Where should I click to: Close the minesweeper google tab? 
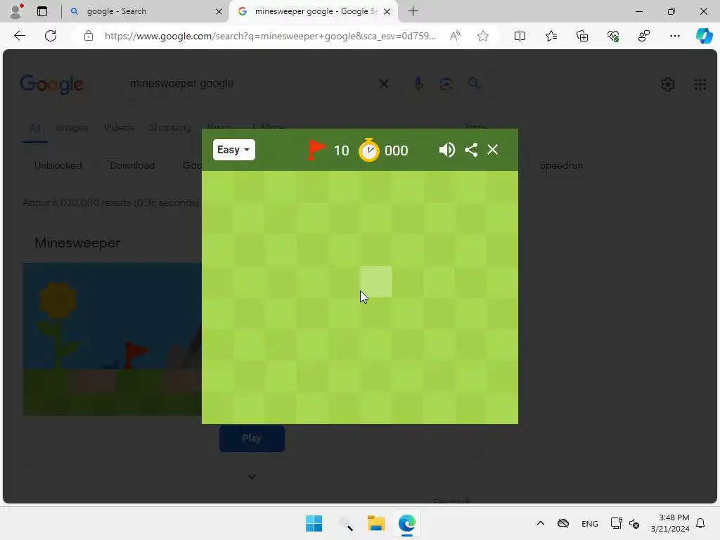point(387,11)
